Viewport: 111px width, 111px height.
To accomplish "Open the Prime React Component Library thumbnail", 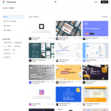I will pyautogui.click(x=95, y=94).
